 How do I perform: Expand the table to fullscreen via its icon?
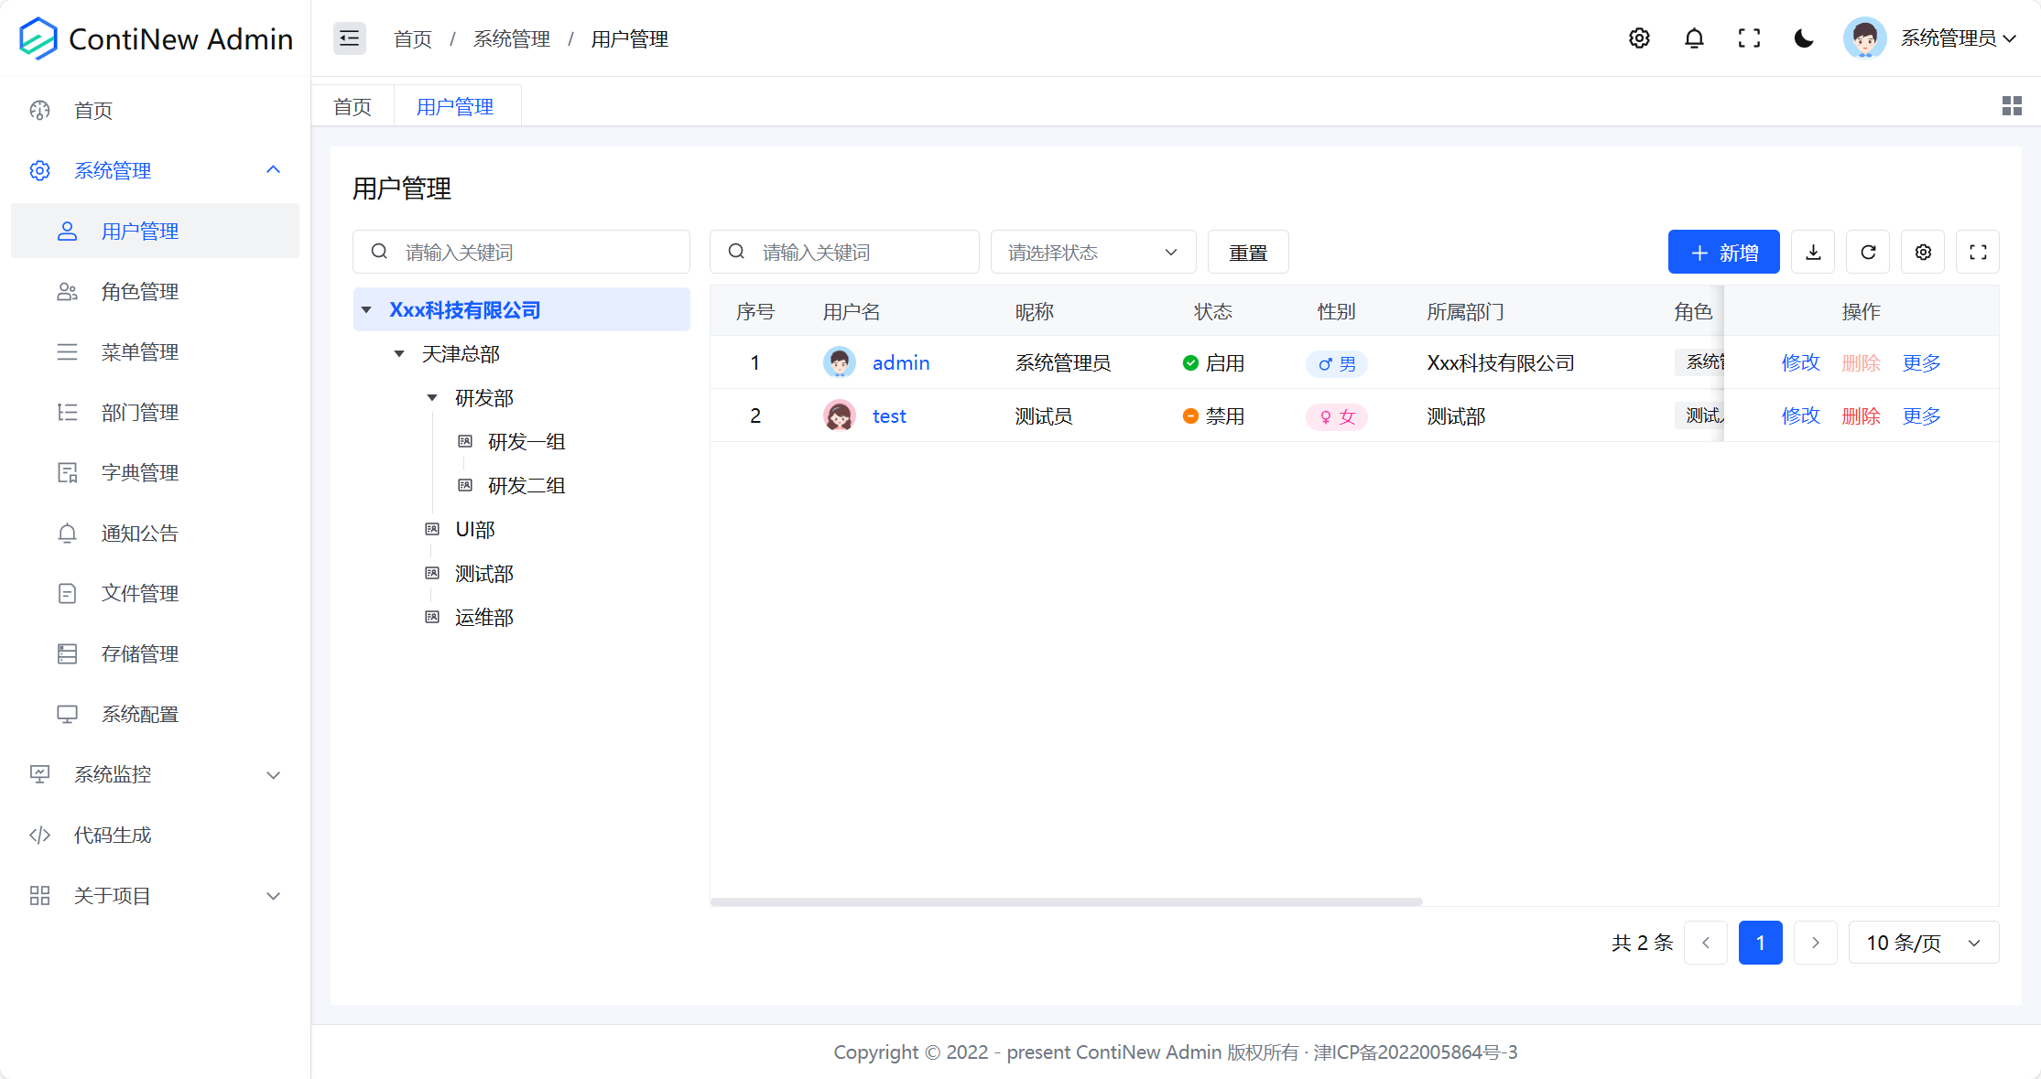click(1978, 252)
